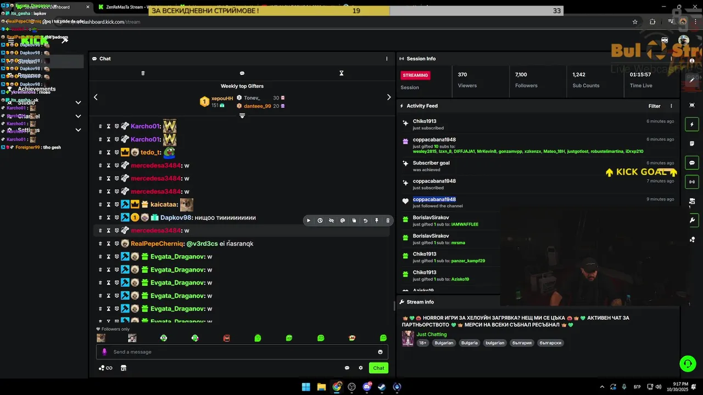
Task: Click focus frame icon in right sidebar
Action: tap(692, 105)
